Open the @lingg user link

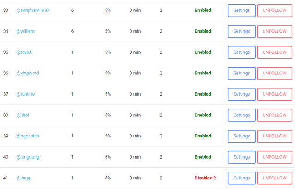pos(23,178)
